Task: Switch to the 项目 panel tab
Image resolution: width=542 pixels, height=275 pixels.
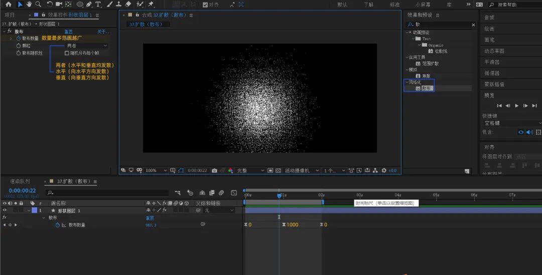Action: point(10,15)
